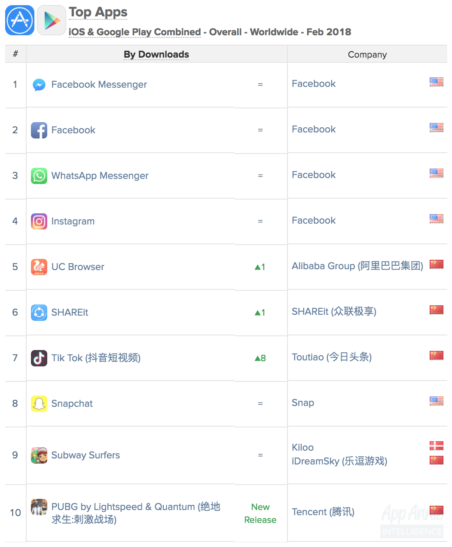Sort by the By Downloads column header
This screenshot has height=547, width=452.
click(156, 55)
